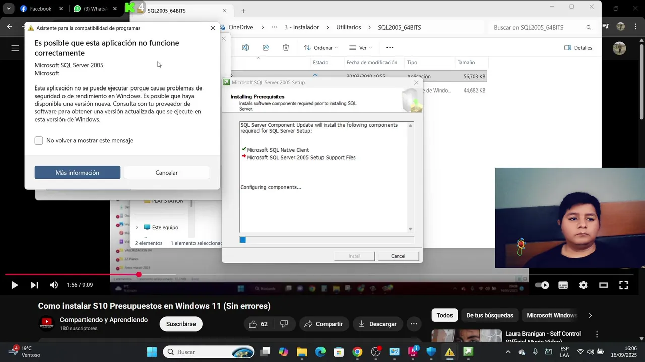The width and height of the screenshot is (645, 362).
Task: Switch to the WhatsApp browser tab
Action: click(94, 9)
